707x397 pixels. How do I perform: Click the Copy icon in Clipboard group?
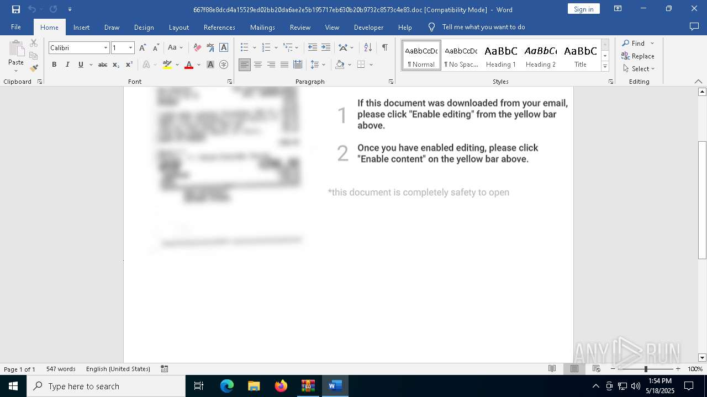34,56
